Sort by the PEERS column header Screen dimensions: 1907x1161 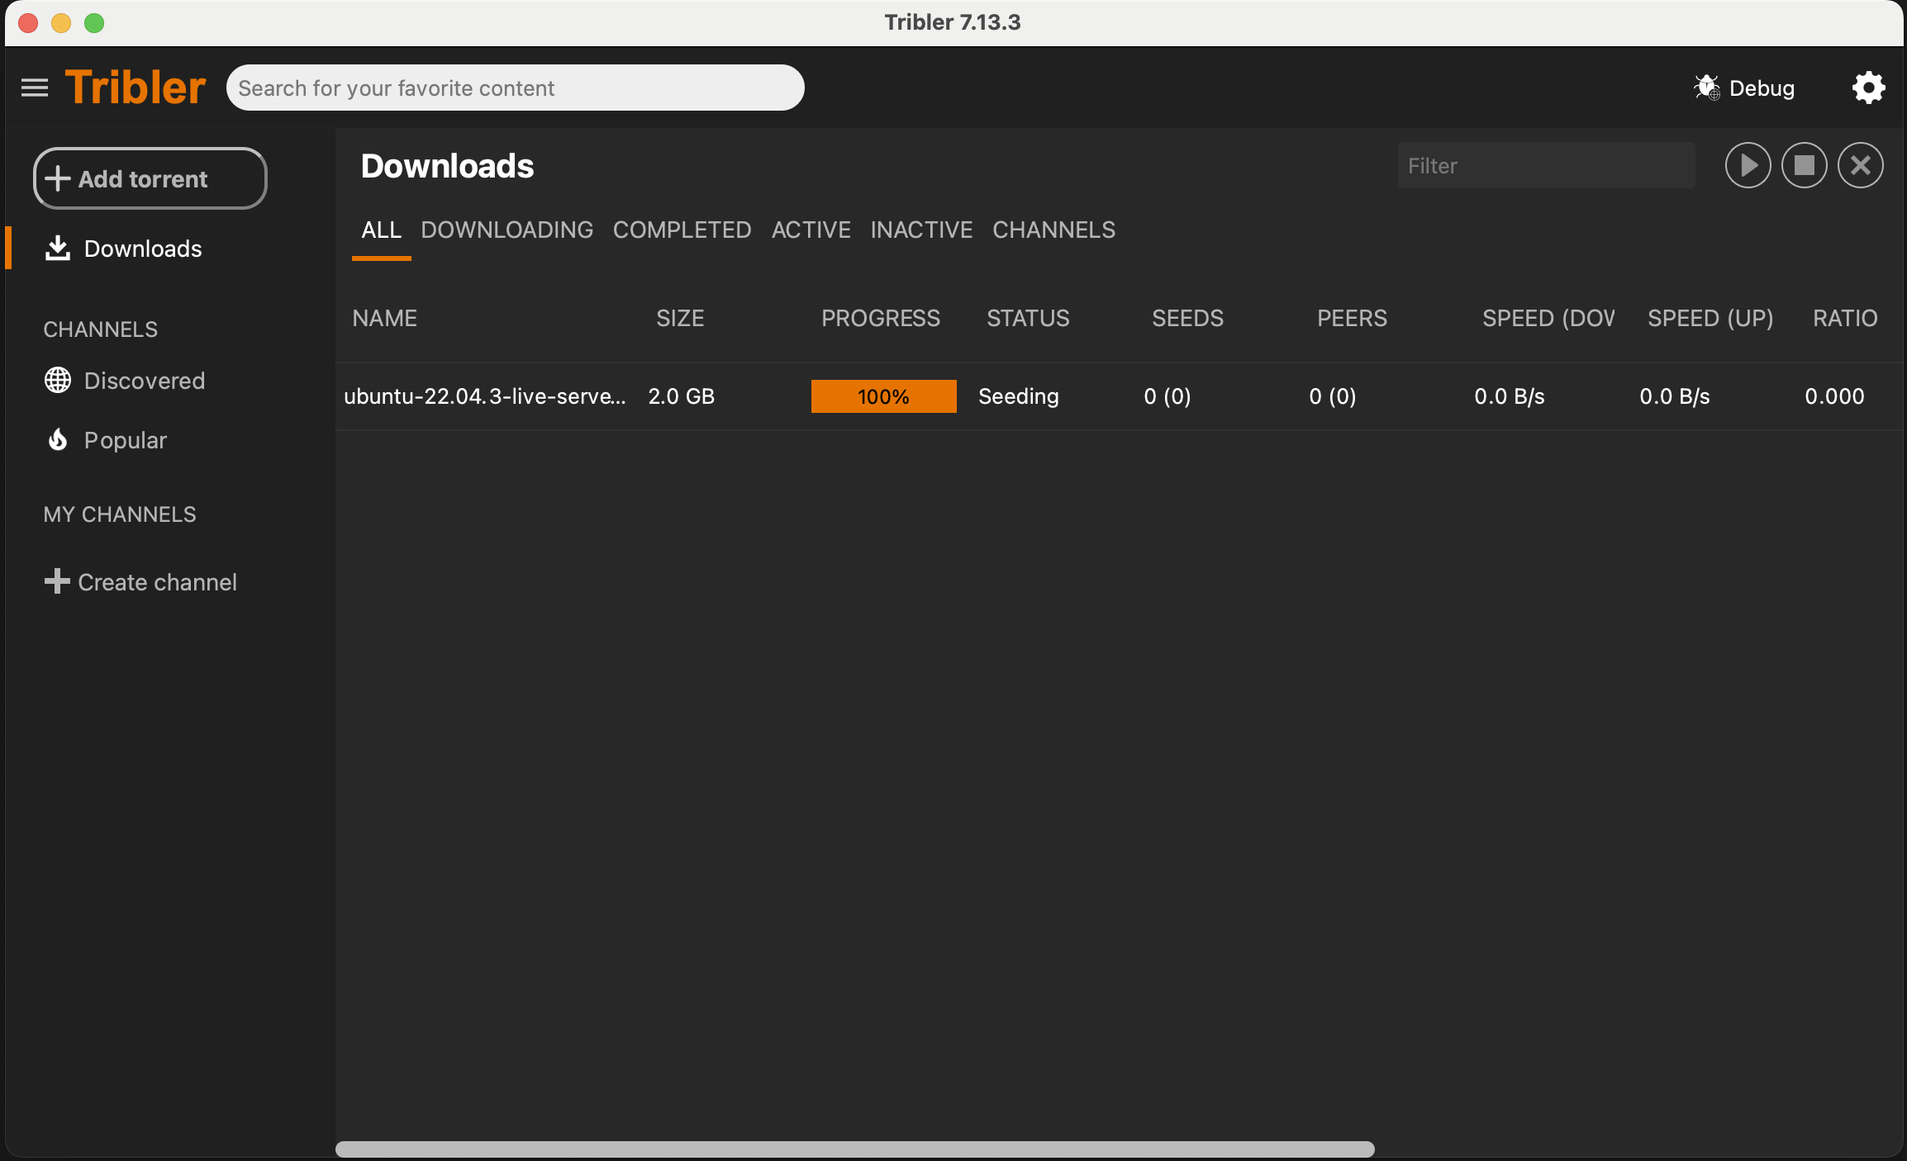1352,318
